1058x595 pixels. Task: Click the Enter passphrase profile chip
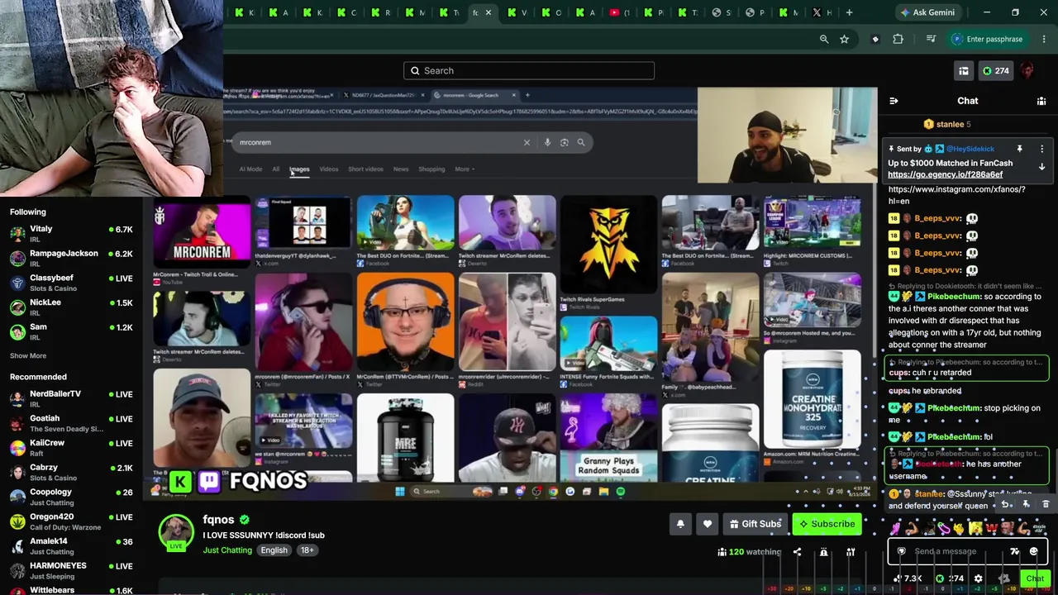point(989,39)
